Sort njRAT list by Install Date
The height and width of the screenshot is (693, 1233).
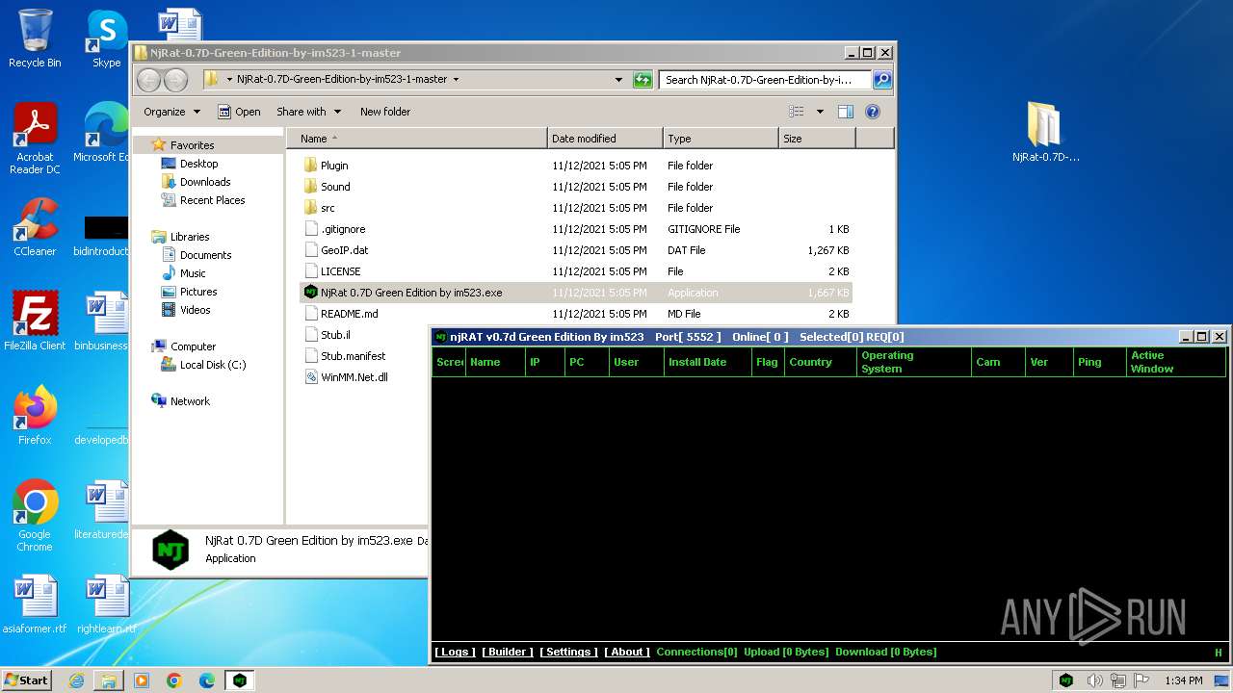(x=708, y=362)
